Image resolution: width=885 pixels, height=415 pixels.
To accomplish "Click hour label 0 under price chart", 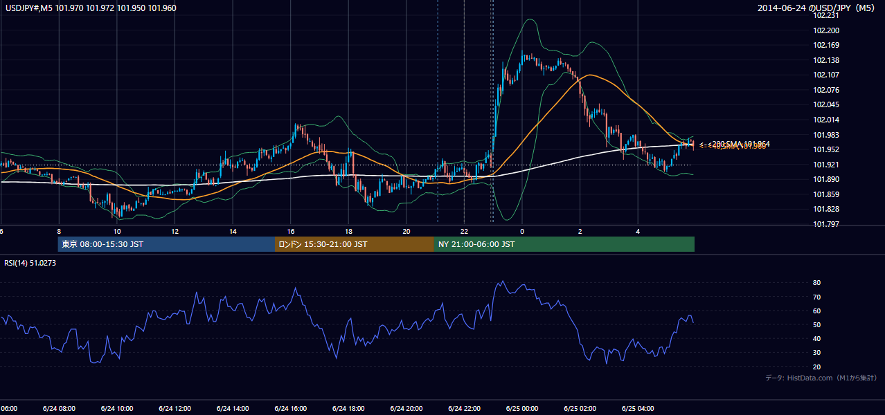I will (x=522, y=231).
